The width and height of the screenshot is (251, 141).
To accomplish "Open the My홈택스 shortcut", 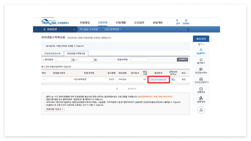I will [x=201, y=51].
